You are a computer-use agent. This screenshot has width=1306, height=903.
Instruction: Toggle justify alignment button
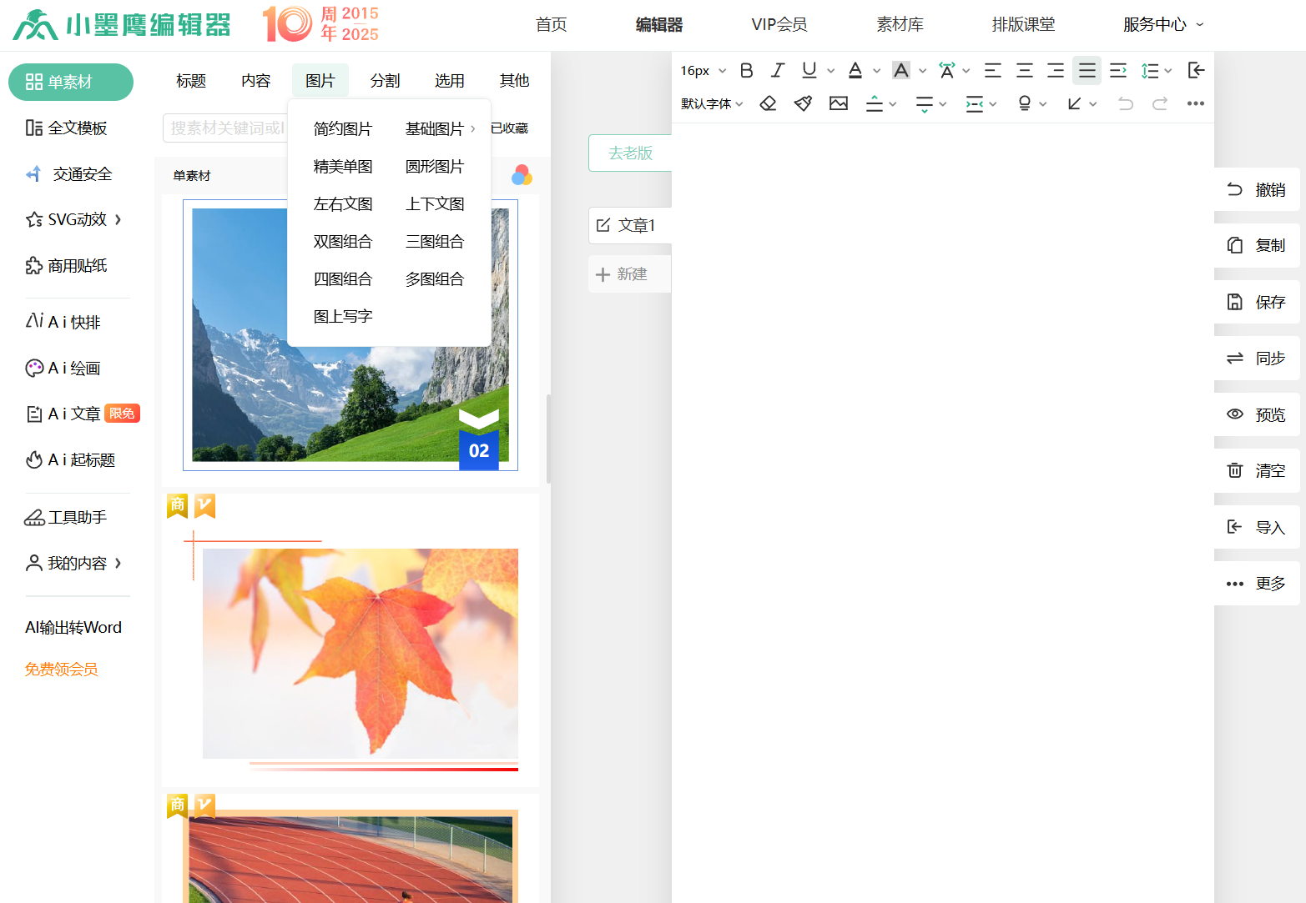click(1087, 71)
